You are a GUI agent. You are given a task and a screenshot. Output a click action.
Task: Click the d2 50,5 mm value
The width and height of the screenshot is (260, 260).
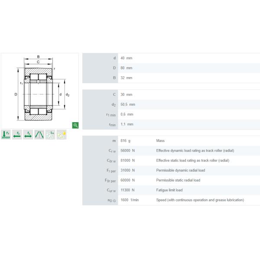point(128,104)
